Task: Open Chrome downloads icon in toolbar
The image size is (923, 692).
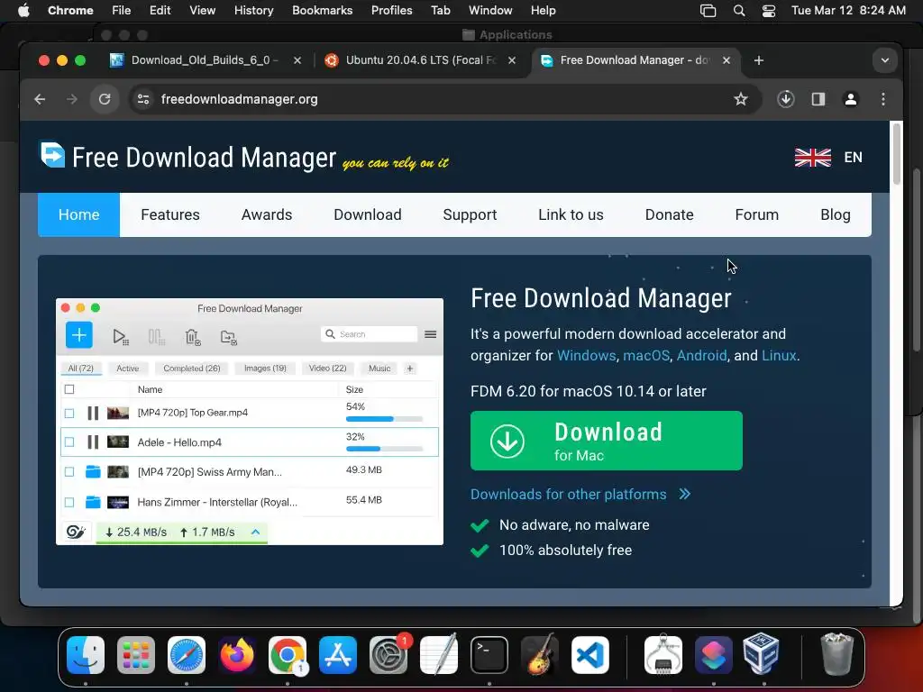Action: click(x=785, y=99)
